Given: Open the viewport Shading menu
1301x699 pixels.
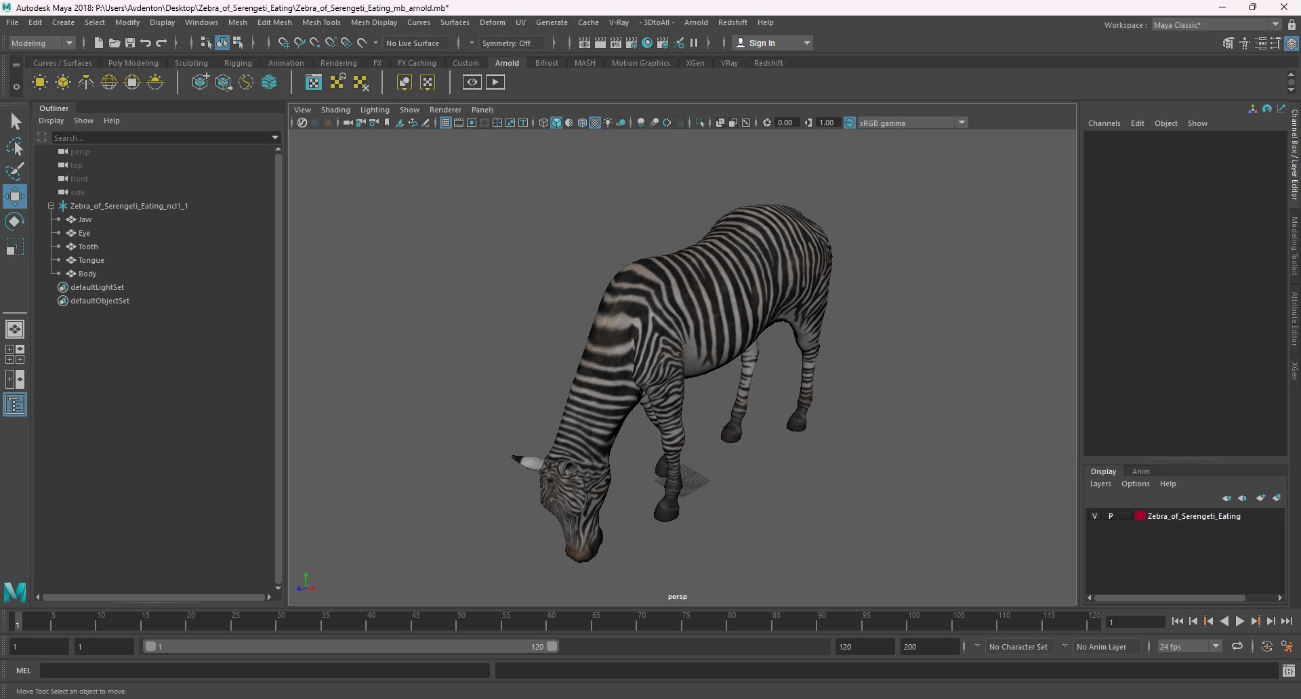Looking at the screenshot, I should point(335,110).
